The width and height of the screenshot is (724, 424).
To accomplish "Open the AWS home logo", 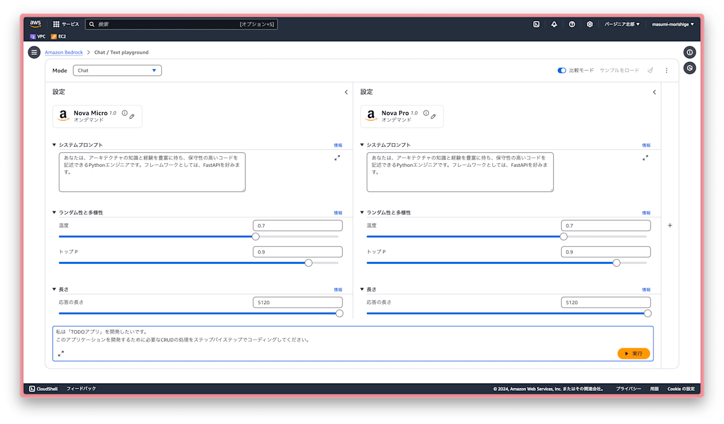I will coord(36,24).
